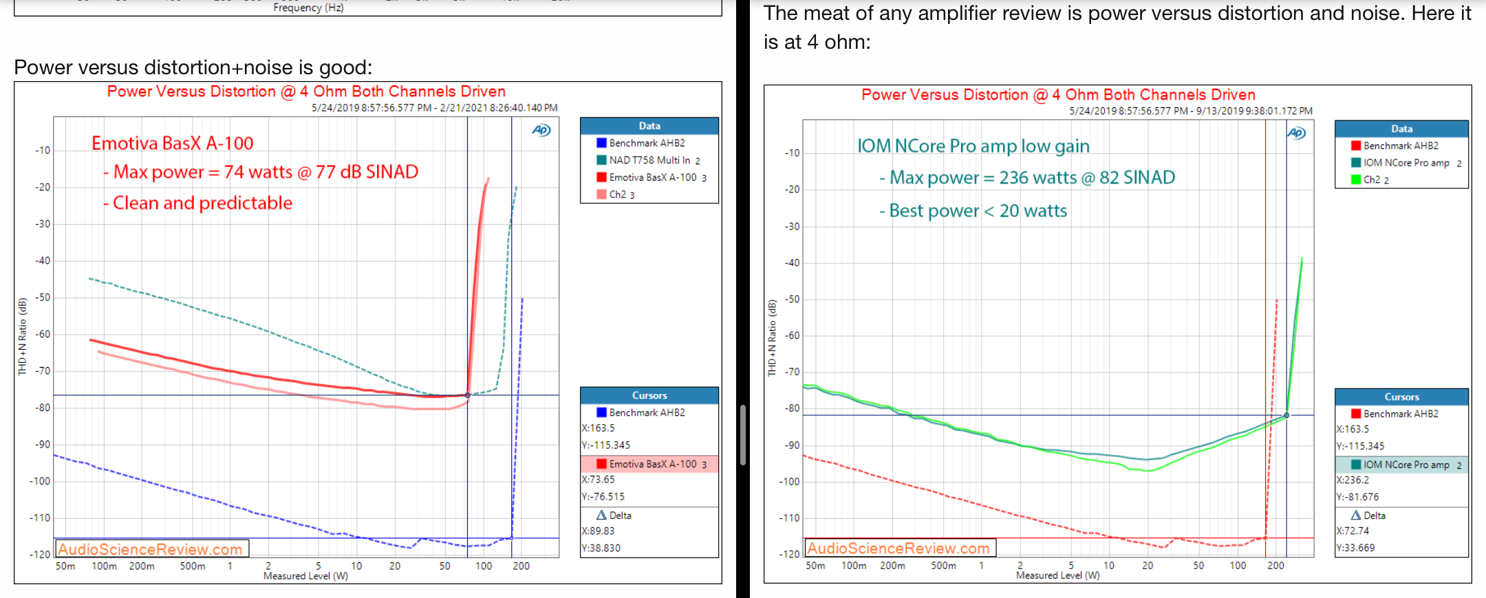
Task: Click the AP logo on the Emotiva chart
Action: (541, 131)
